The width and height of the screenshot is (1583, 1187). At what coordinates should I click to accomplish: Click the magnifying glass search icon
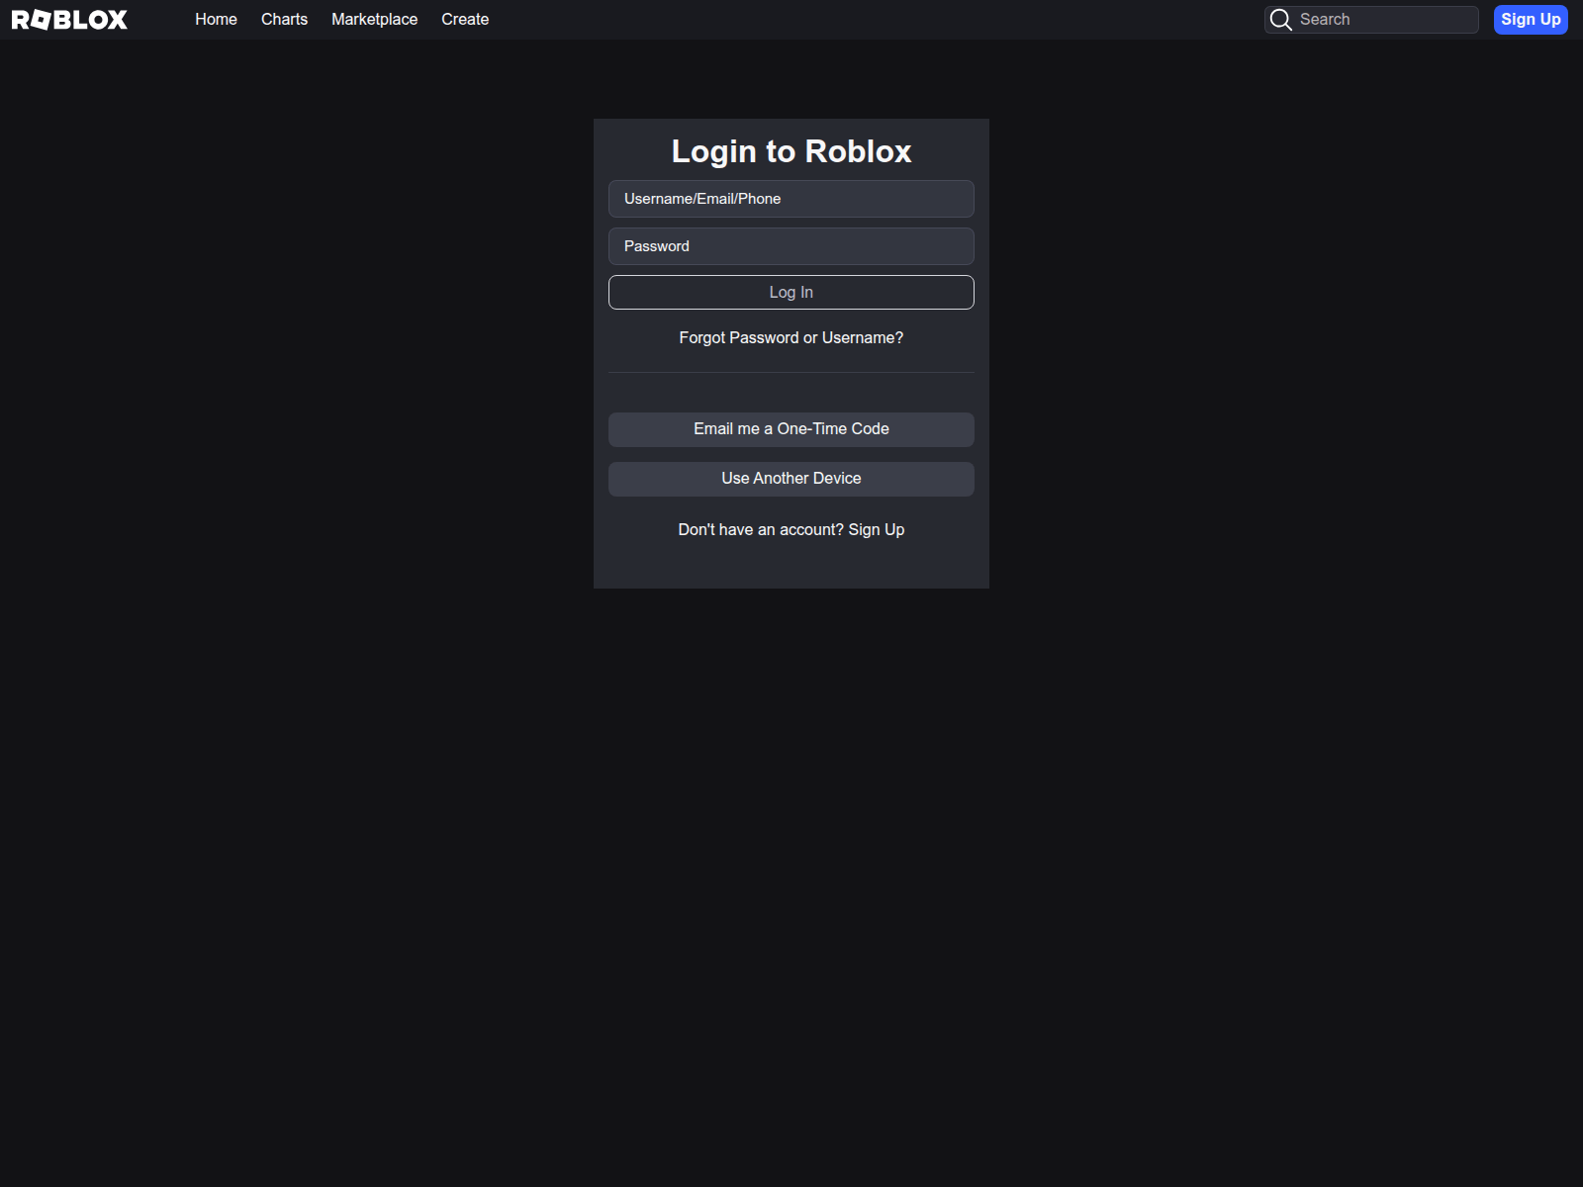pyautogui.click(x=1280, y=20)
